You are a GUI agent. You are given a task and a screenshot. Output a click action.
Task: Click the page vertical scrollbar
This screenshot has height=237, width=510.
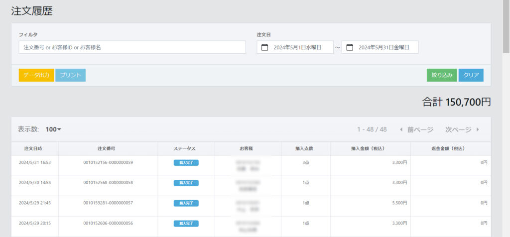(x=506, y=30)
